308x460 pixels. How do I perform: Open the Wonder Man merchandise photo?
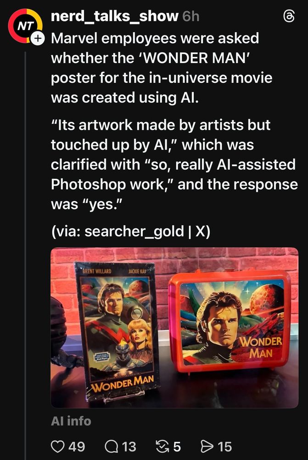175,328
